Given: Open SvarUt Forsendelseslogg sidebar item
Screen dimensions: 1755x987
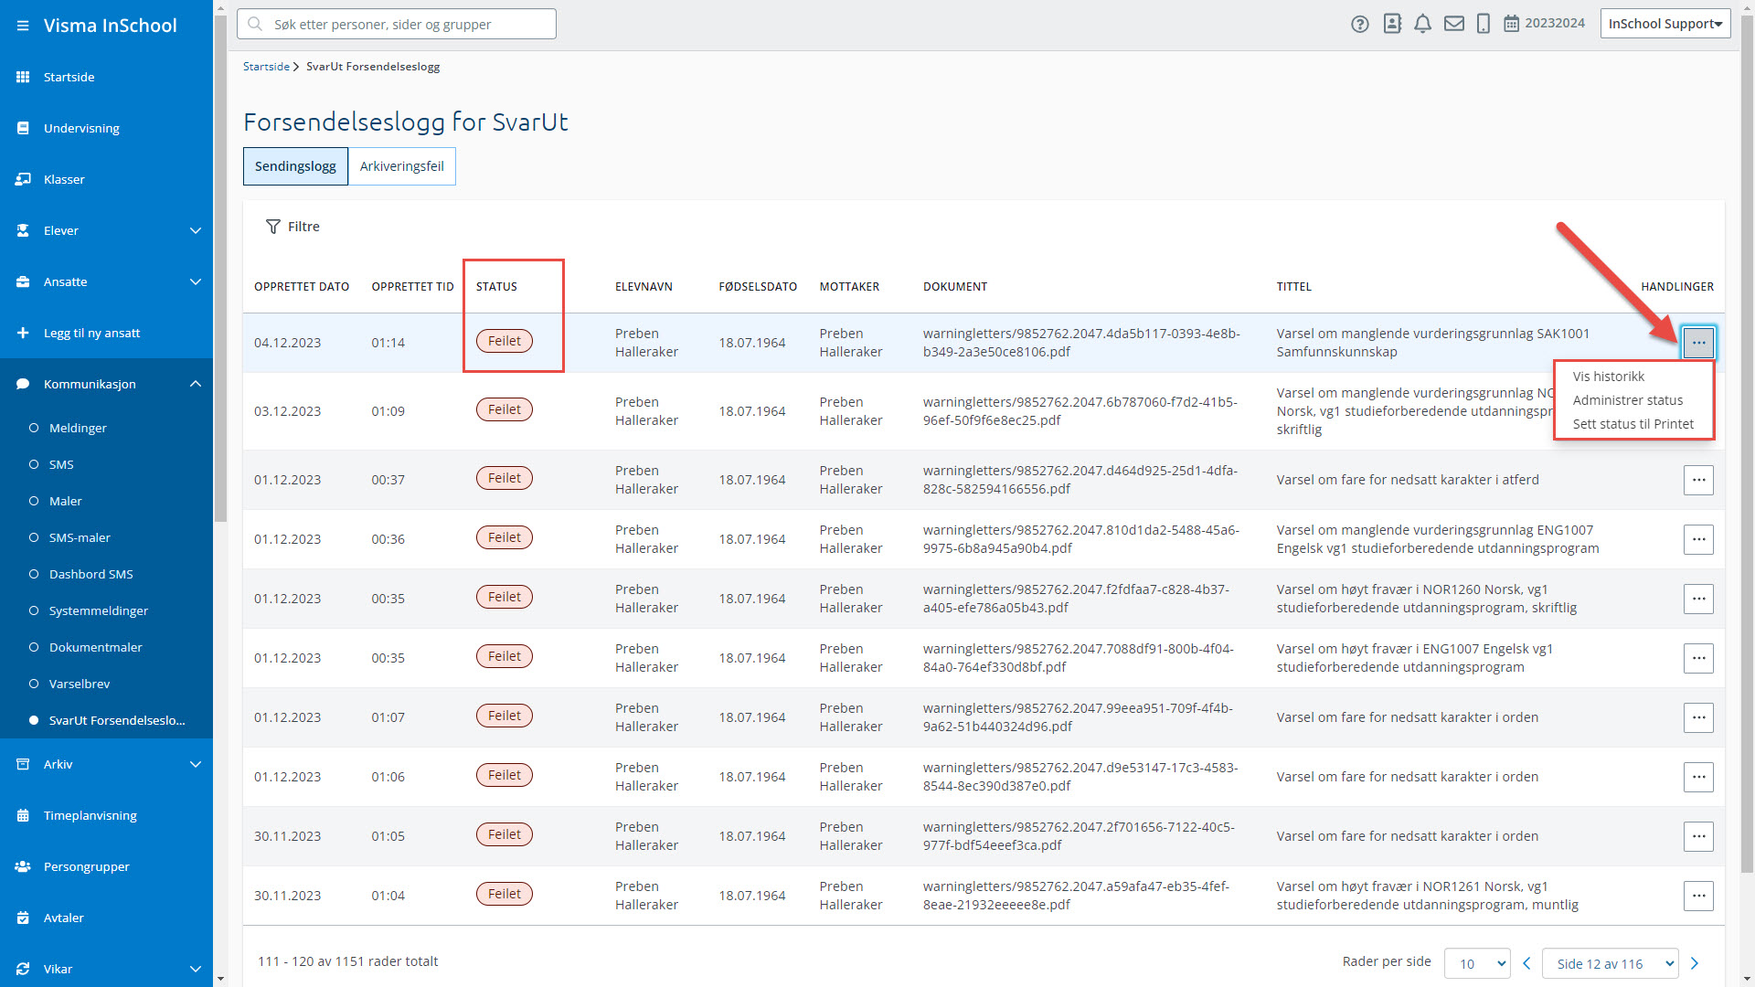Looking at the screenshot, I should pos(116,720).
